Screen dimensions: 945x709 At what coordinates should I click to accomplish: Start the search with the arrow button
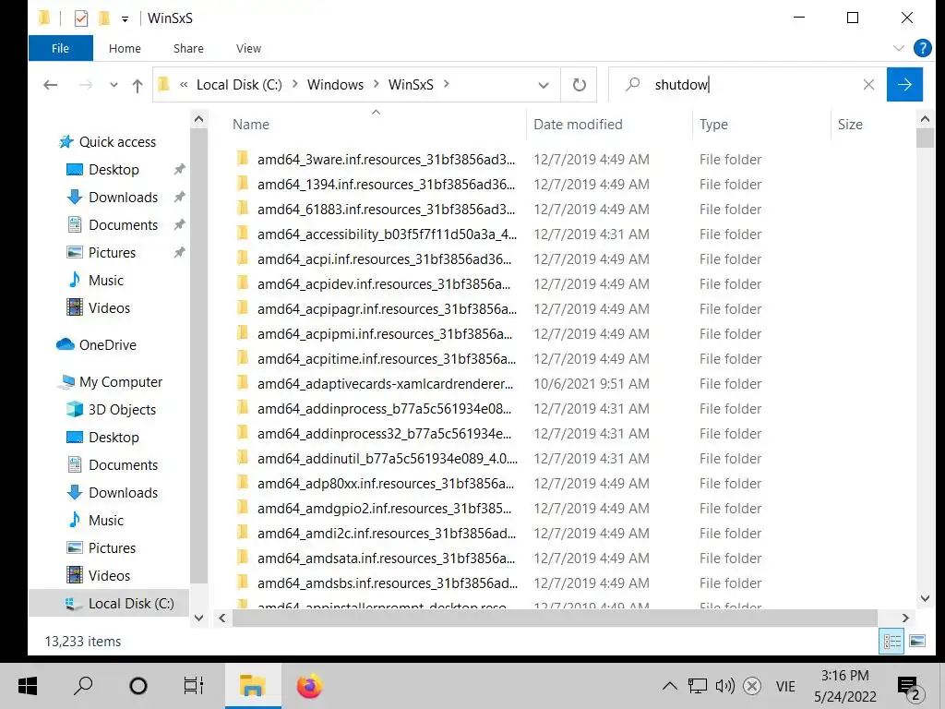click(904, 84)
